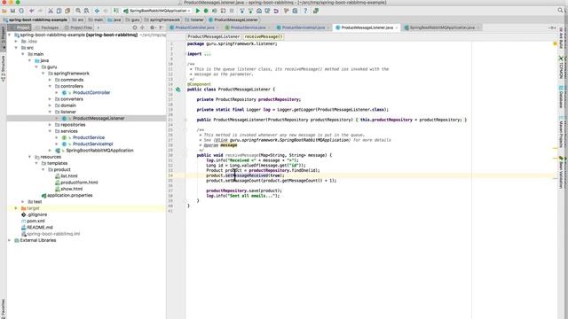The height and width of the screenshot is (319, 568).
Task: Expand External Libraries node
Action: (x=10, y=240)
